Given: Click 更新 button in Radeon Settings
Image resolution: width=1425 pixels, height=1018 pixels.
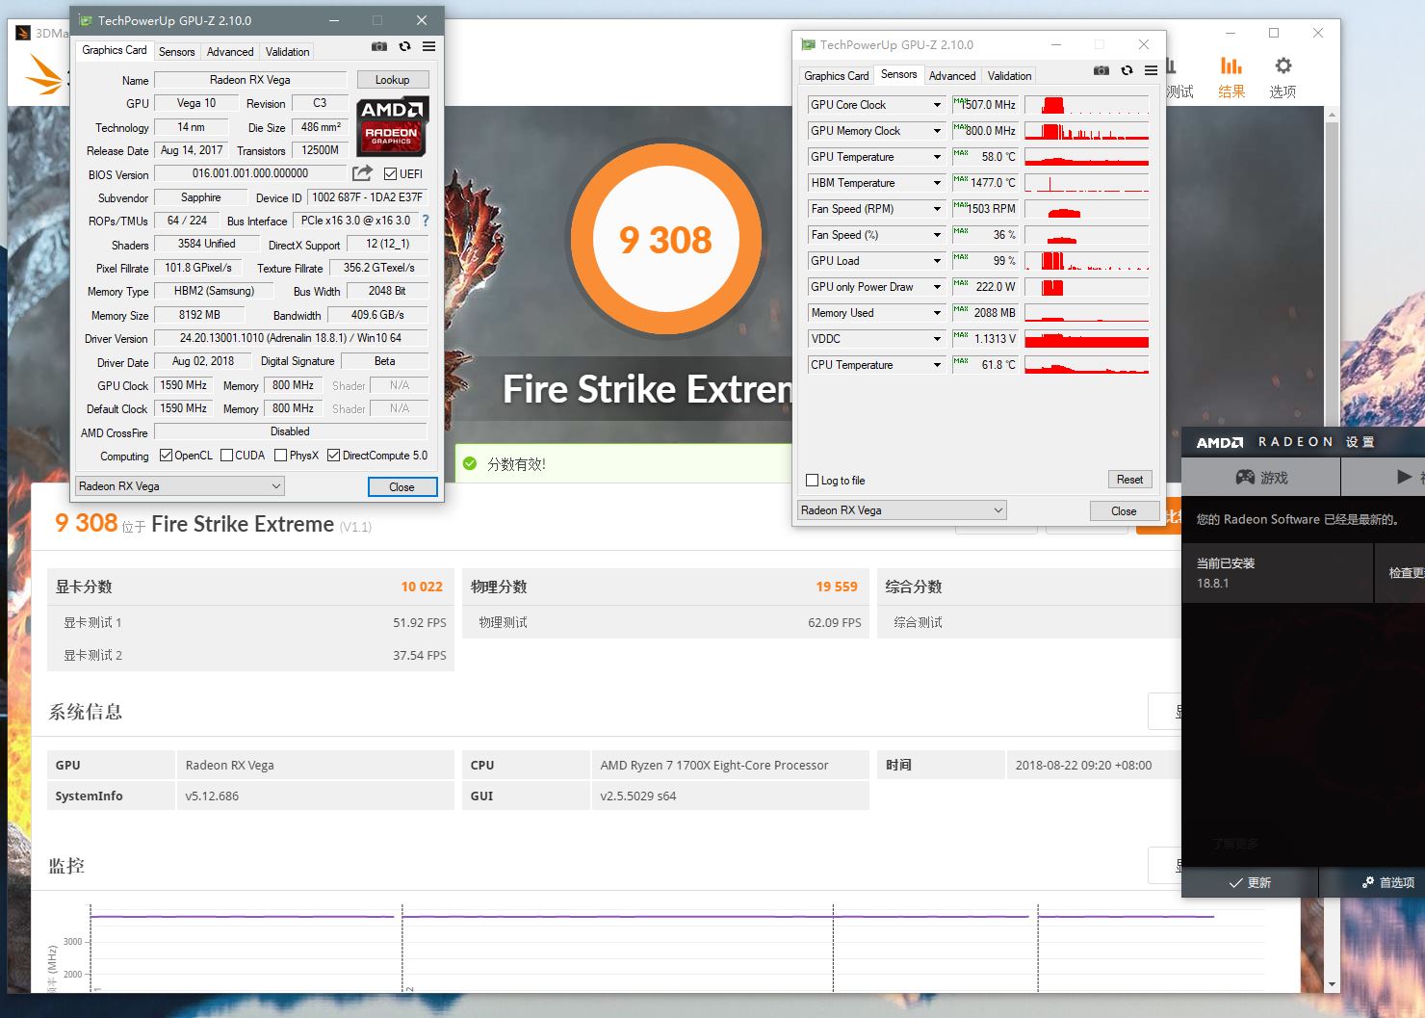Looking at the screenshot, I should pyautogui.click(x=1250, y=882).
